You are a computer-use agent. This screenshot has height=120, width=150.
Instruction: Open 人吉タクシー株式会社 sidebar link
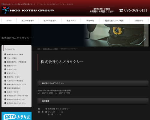[15, 81]
